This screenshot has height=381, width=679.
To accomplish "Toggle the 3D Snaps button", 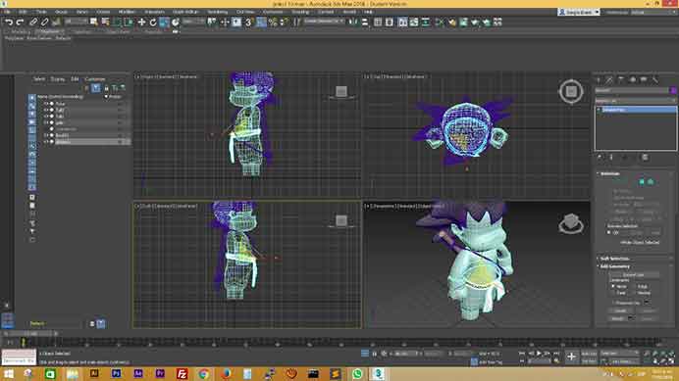I will click(x=248, y=23).
